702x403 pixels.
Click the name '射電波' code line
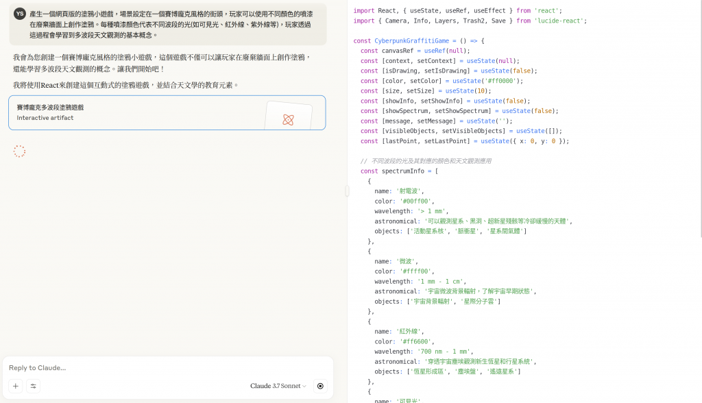[399, 191]
